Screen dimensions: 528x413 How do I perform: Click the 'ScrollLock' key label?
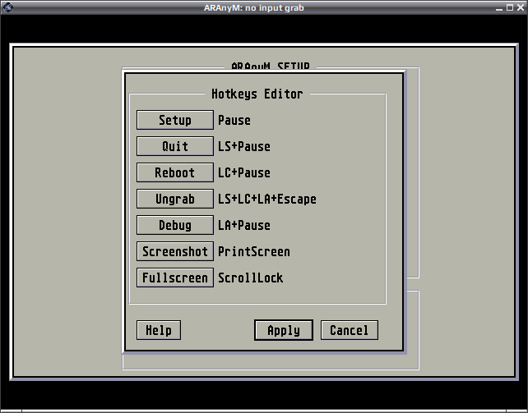coord(251,278)
